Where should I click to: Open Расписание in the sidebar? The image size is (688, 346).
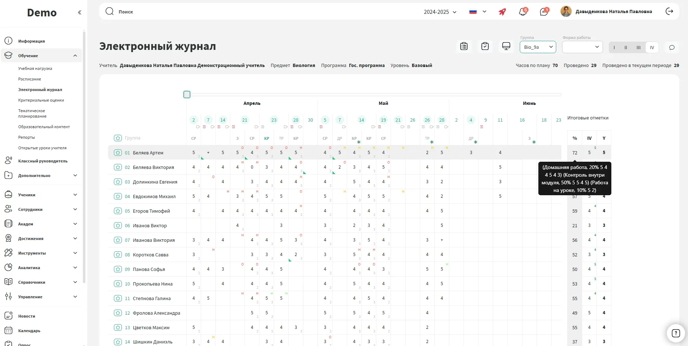pos(30,79)
